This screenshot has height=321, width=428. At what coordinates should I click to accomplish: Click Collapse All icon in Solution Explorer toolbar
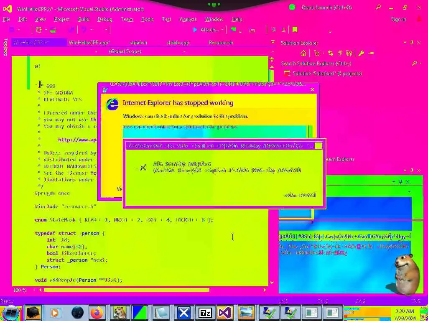[340, 53]
